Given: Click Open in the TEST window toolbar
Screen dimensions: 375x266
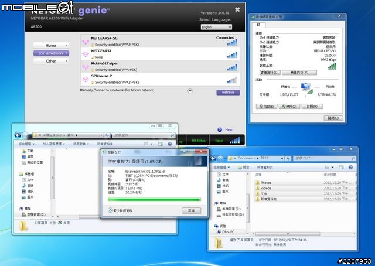Looking at the screenshot, I should click(x=244, y=167).
